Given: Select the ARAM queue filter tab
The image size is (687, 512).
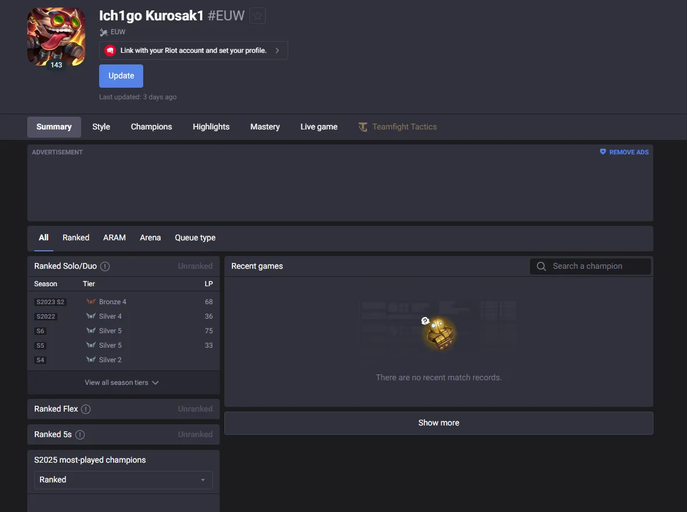Looking at the screenshot, I should (114, 238).
